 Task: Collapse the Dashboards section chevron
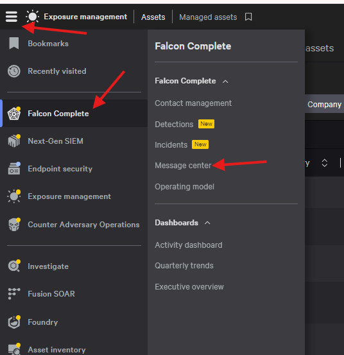point(207,223)
